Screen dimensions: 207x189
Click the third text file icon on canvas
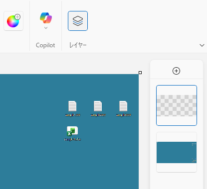(123, 106)
